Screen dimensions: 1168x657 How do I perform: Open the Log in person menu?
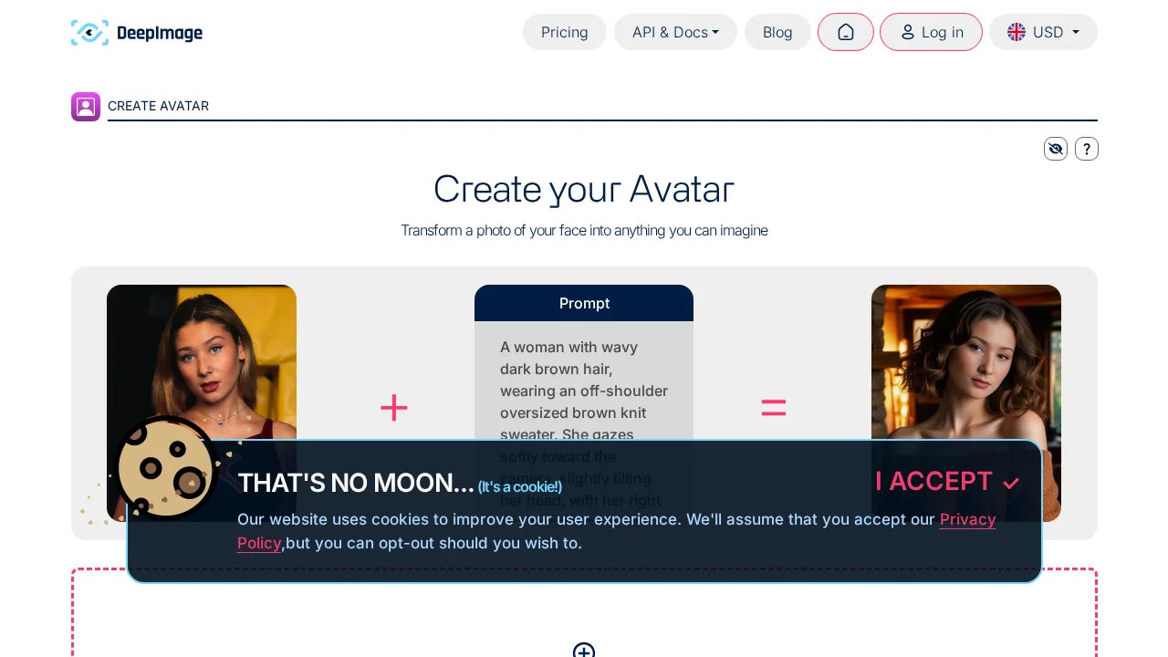point(931,32)
